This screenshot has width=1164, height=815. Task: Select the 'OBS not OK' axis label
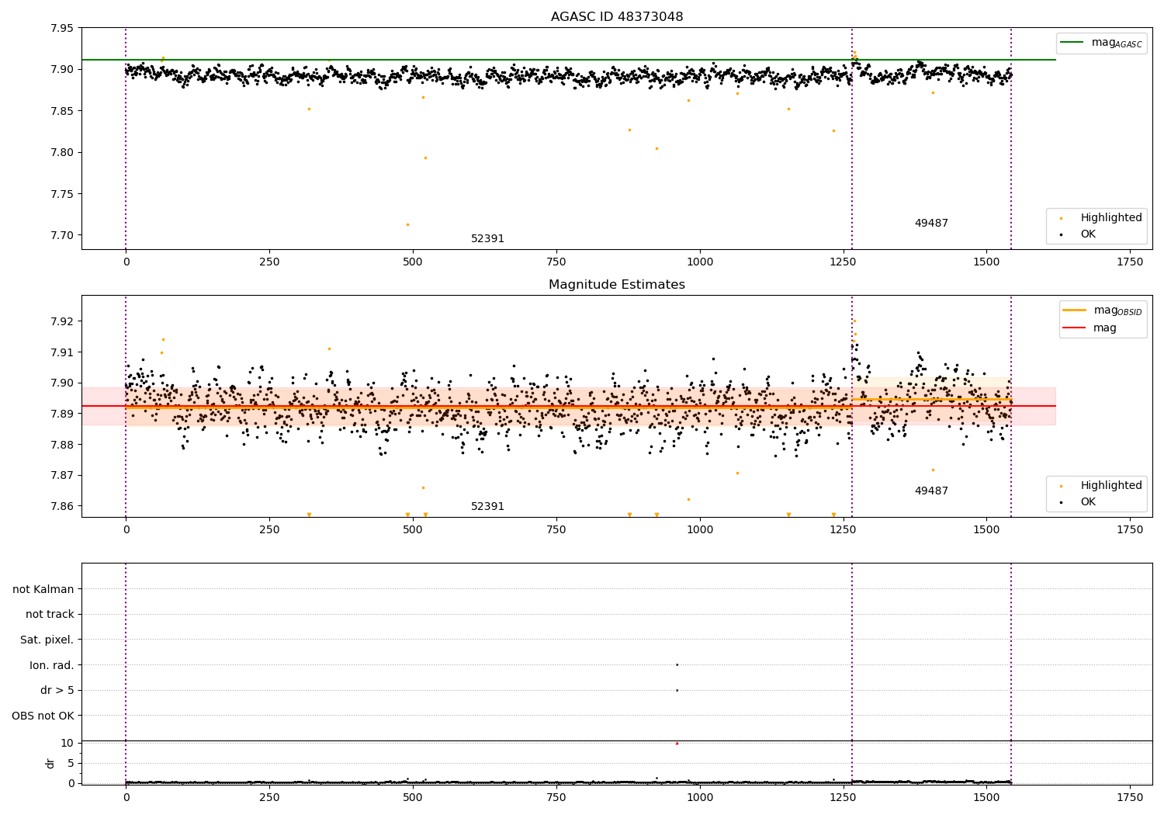(43, 716)
